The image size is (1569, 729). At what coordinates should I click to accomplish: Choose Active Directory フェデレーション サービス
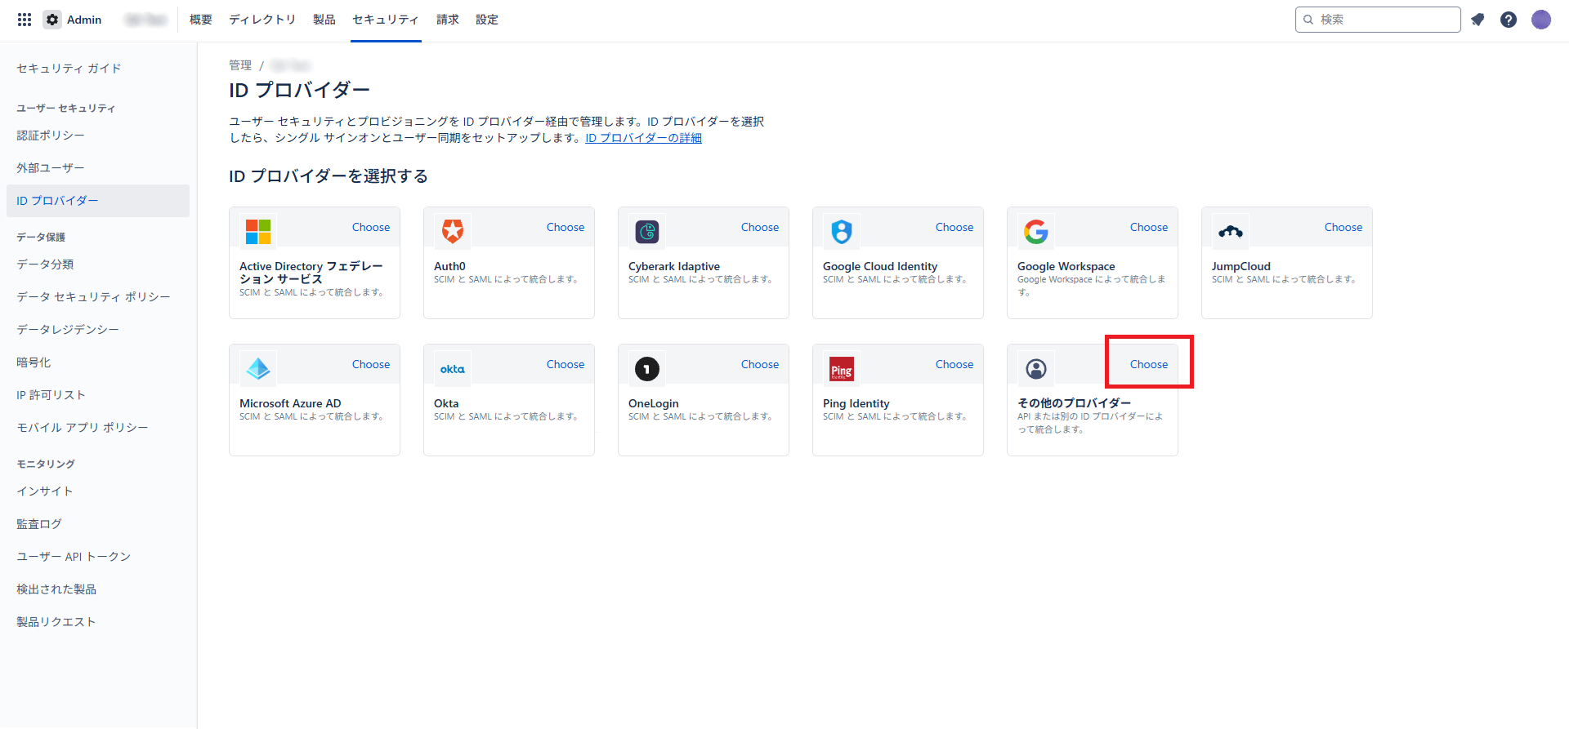[x=371, y=227]
